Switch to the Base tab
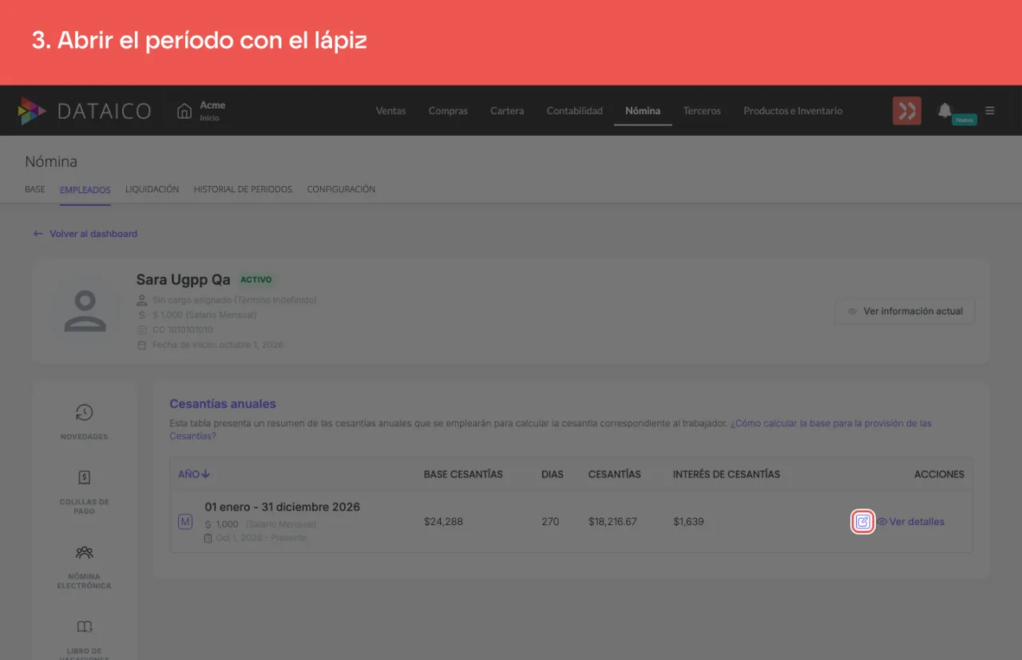The width and height of the screenshot is (1022, 660). (35, 190)
